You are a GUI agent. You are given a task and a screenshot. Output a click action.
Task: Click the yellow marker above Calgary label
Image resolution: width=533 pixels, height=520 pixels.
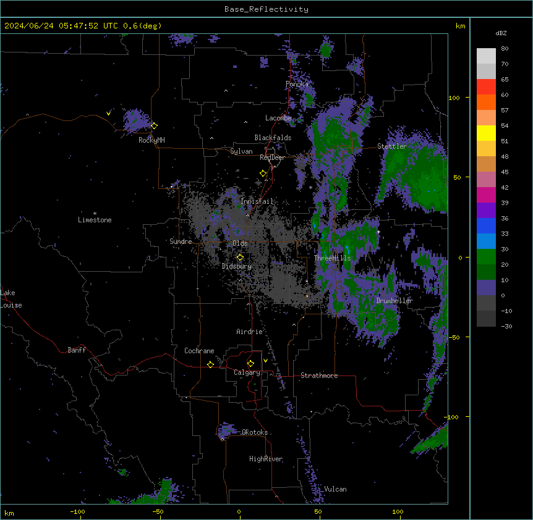(x=250, y=364)
